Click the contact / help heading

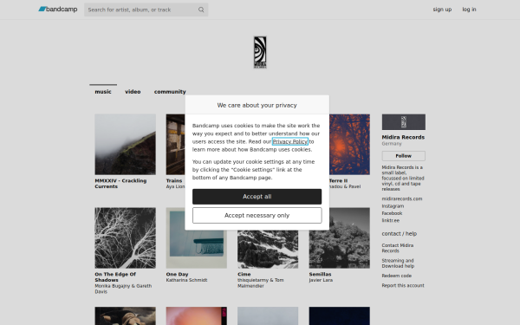(399, 234)
